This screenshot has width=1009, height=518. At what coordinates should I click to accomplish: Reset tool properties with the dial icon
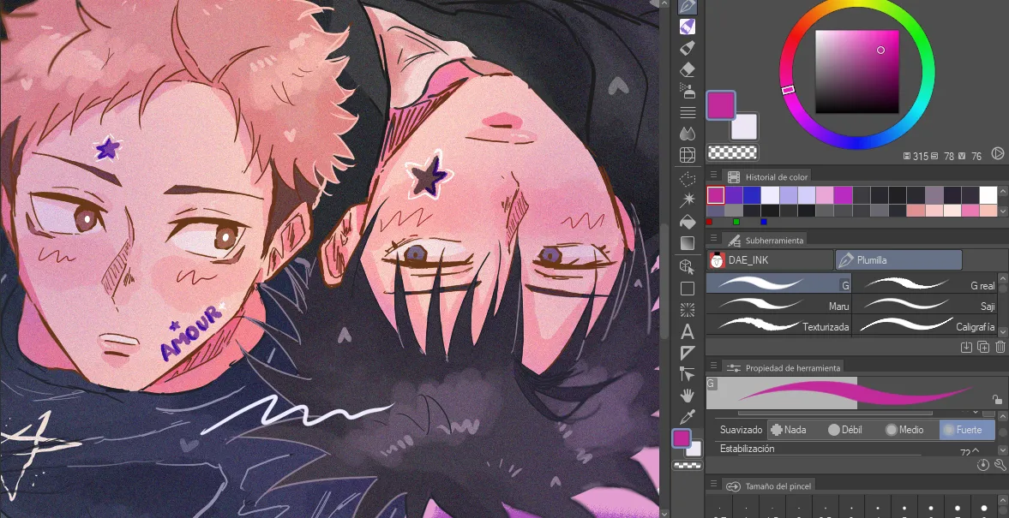pos(982,465)
